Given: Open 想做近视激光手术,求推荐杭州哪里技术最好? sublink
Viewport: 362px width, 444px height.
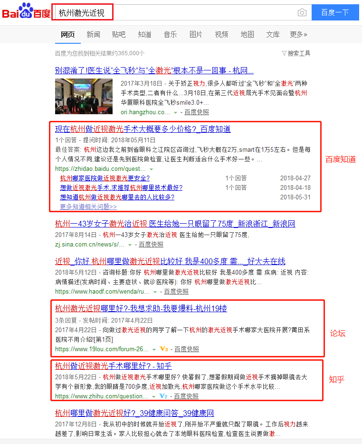Looking at the screenshot, I should [x=121, y=188].
